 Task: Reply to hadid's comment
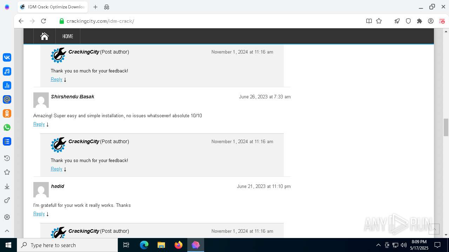39,214
